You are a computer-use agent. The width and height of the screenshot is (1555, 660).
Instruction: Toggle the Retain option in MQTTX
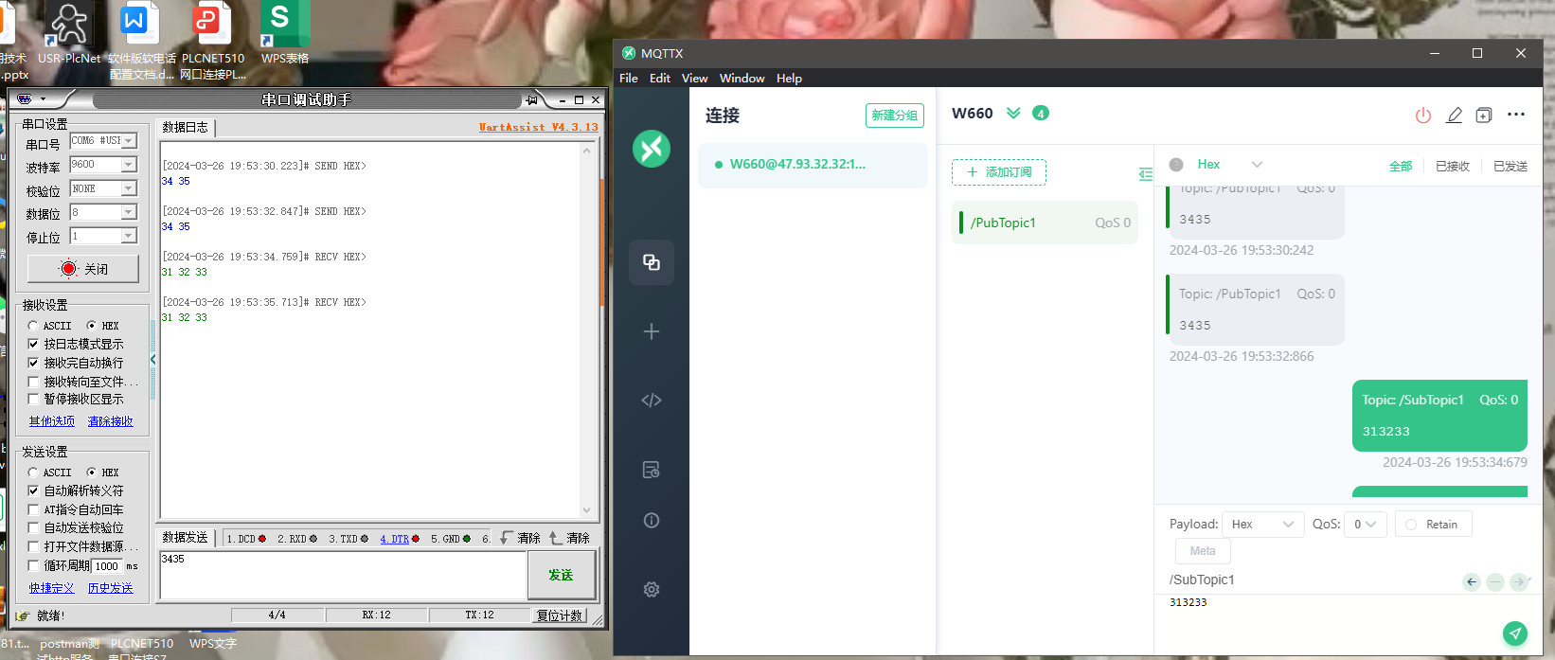[1432, 525]
